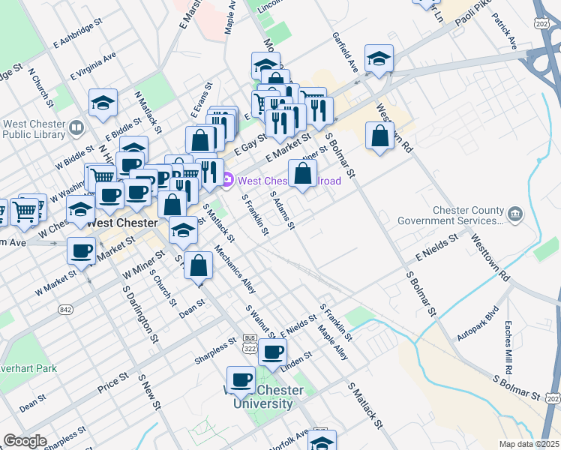The width and height of the screenshot is (561, 450).
Task: Select the Eaches Mill Rd label
Action: pyautogui.click(x=508, y=348)
